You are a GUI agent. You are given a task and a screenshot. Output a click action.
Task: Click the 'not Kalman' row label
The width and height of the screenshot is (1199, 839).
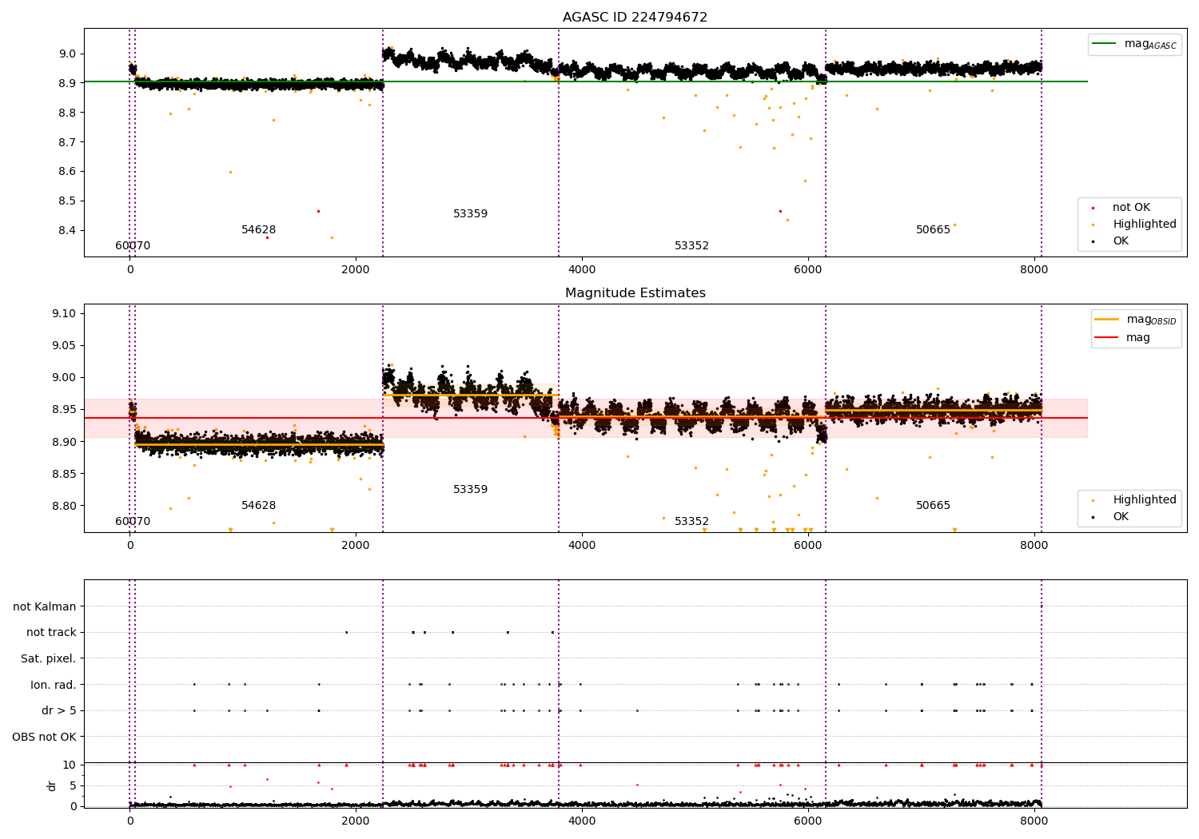(45, 607)
